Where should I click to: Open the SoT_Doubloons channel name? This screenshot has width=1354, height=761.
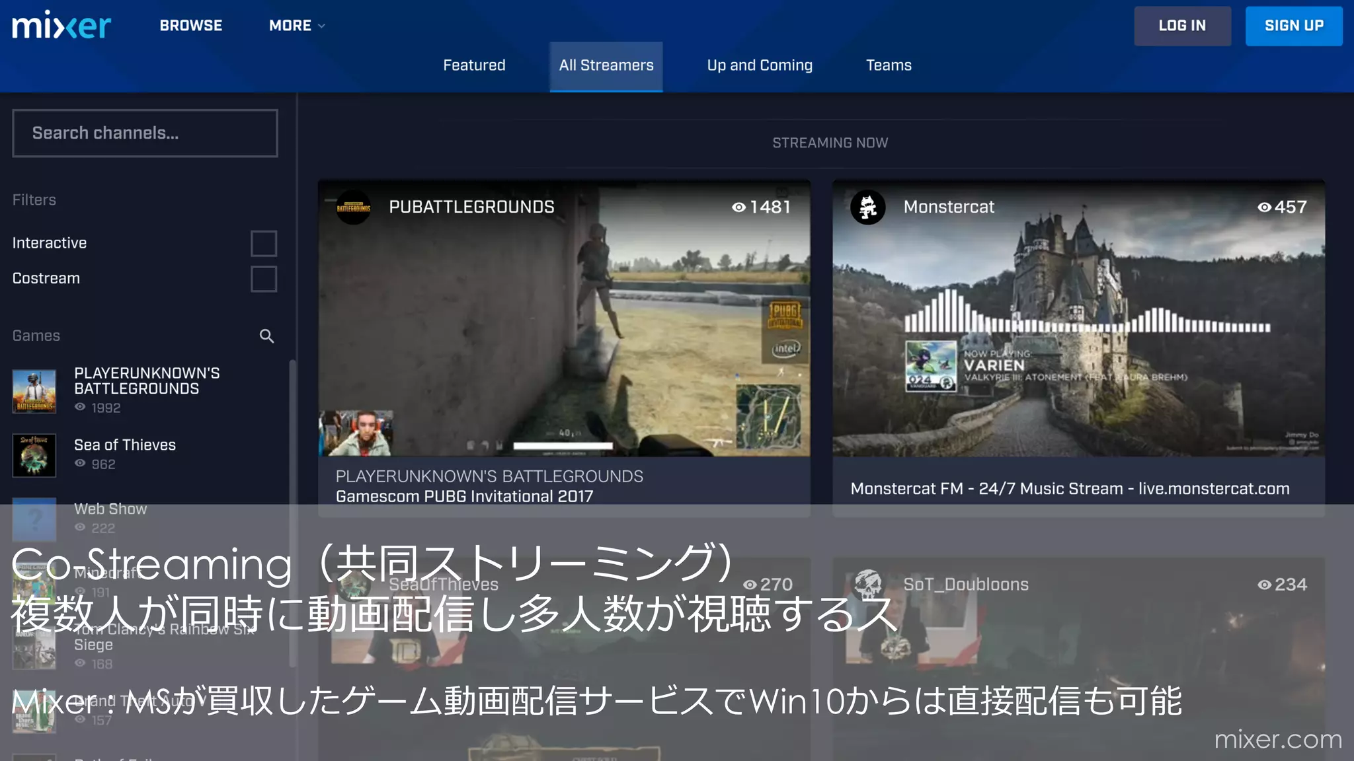(x=966, y=585)
